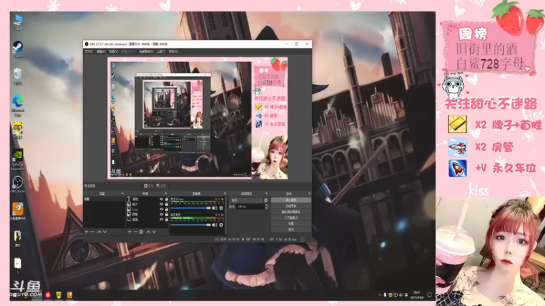This screenshot has width=545, height=306.
Task: Click the Sources dock header pop-out icon
Action: 166,193
